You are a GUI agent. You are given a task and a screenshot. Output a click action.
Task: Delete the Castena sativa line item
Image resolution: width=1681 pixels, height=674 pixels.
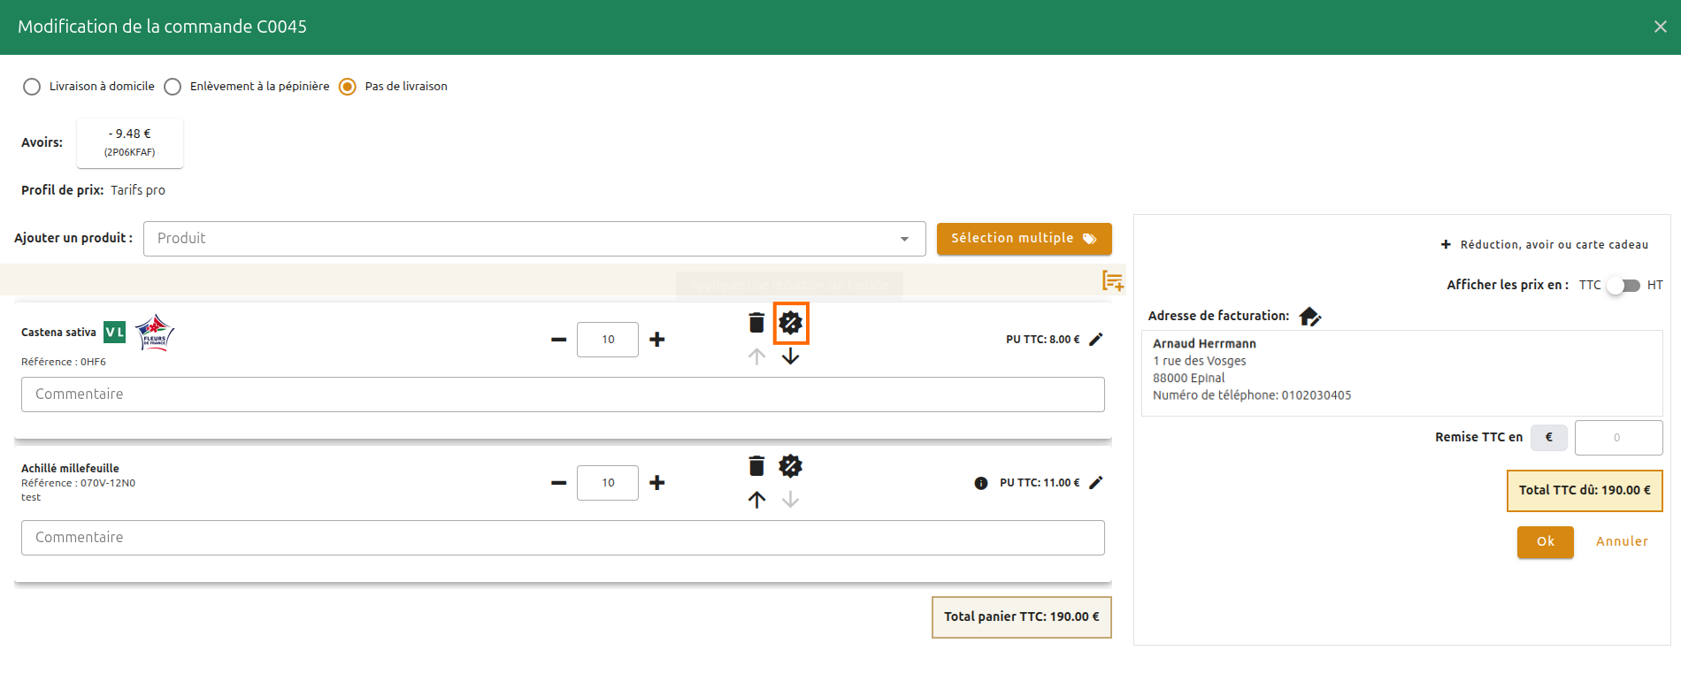[756, 323]
